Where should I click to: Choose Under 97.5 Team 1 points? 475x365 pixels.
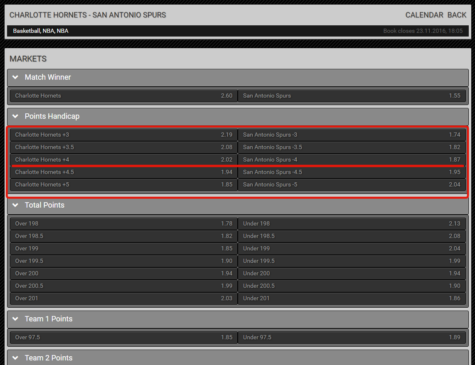(352, 337)
